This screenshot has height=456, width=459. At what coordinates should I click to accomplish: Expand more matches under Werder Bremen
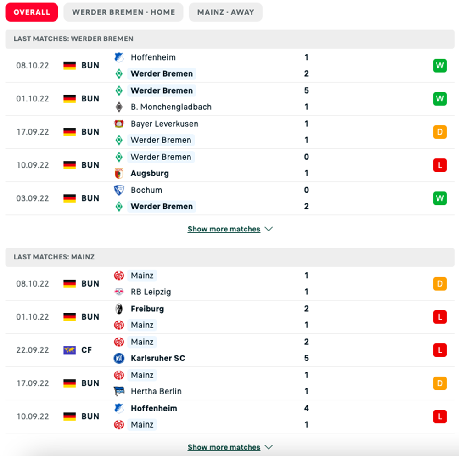click(x=229, y=229)
